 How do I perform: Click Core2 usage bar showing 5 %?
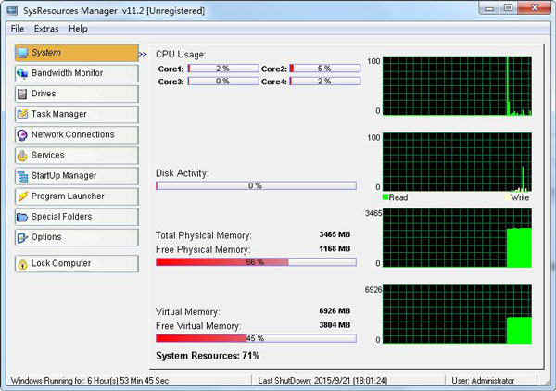pos(325,69)
